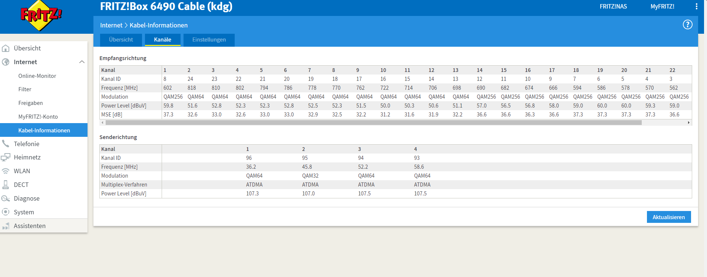The image size is (707, 277).
Task: Click the Empfangsrichtung heading
Action: click(x=123, y=58)
